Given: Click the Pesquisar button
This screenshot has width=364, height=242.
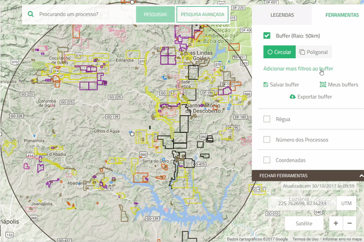Looking at the screenshot, I should tap(155, 15).
